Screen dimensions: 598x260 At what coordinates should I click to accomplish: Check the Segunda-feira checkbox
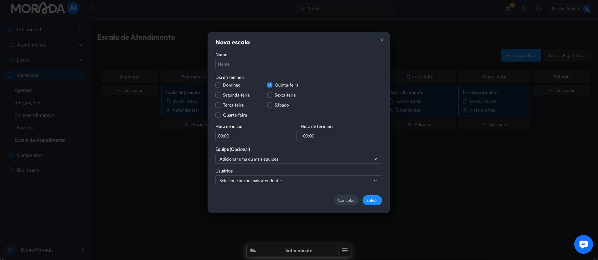point(218,95)
